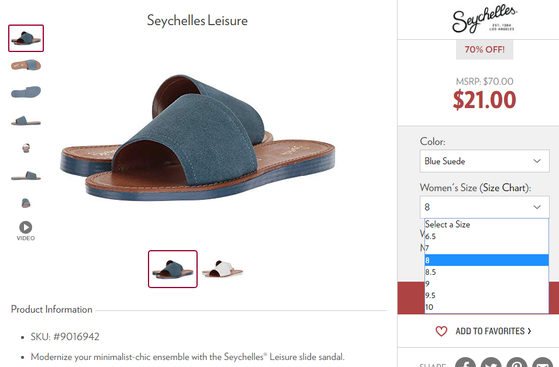
Task: Collapse the Women's Size dropdown showing 8
Action: click(485, 207)
